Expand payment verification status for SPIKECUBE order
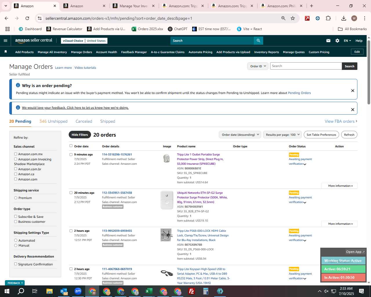Viewport: 371px width, 297px height. coord(305,164)
